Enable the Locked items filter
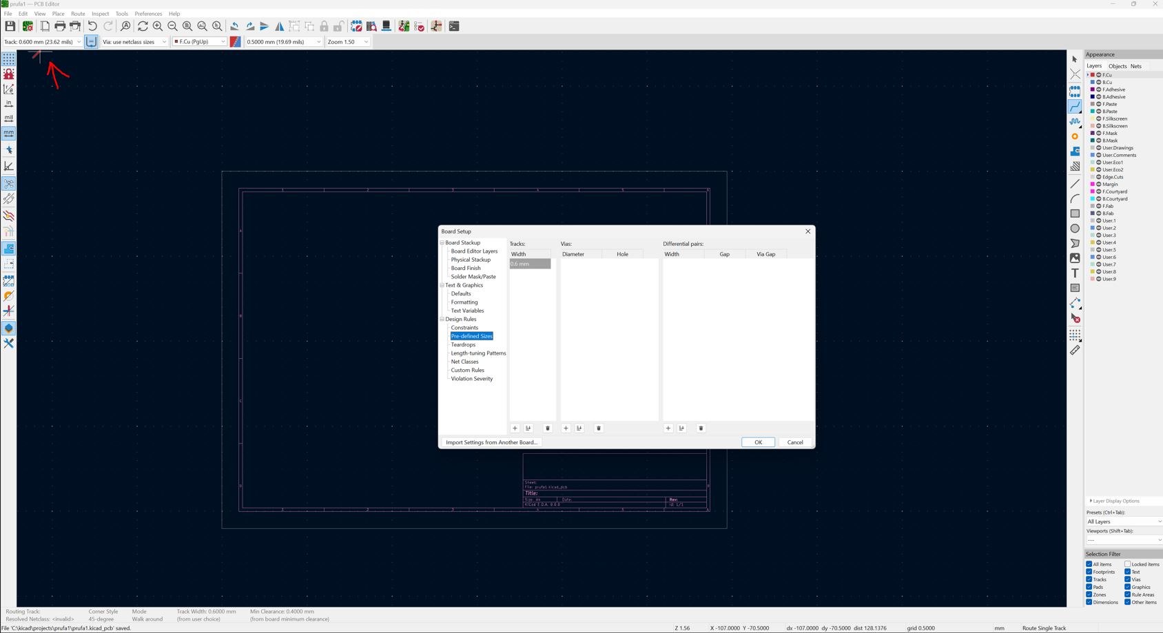This screenshot has height=633, width=1163. [1128, 564]
